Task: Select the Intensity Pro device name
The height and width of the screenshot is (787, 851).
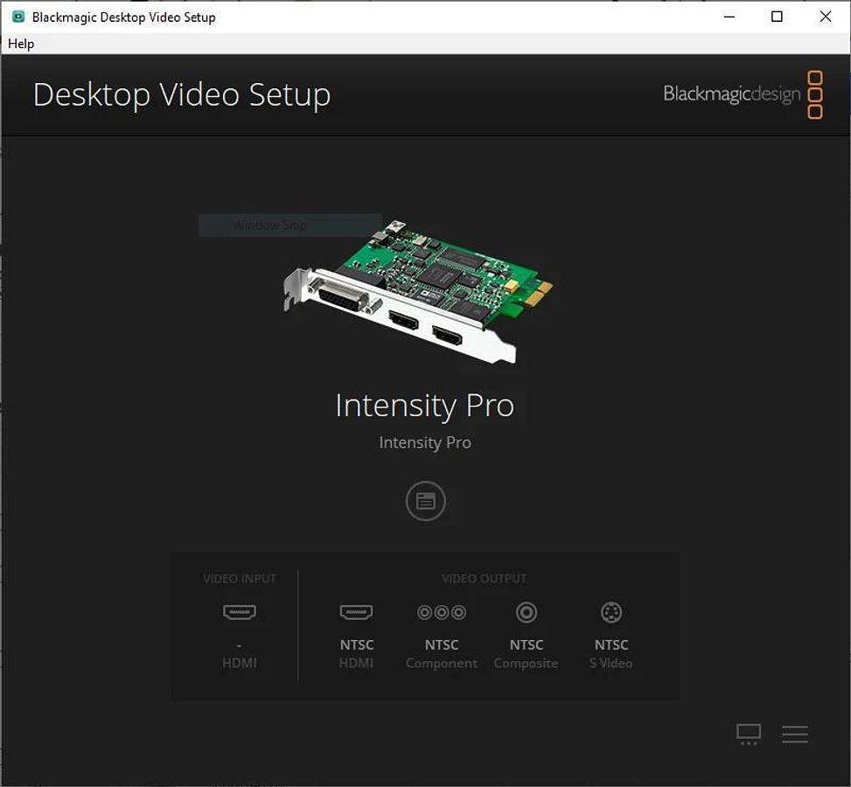Action: (x=425, y=405)
